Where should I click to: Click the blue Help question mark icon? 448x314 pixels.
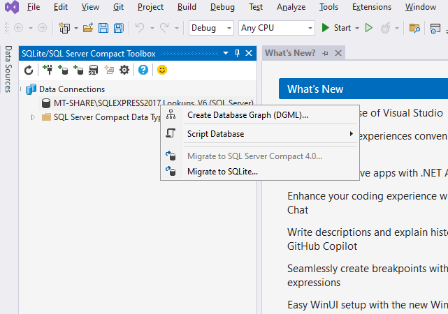tap(143, 70)
